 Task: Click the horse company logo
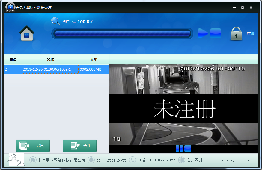coord(16,160)
